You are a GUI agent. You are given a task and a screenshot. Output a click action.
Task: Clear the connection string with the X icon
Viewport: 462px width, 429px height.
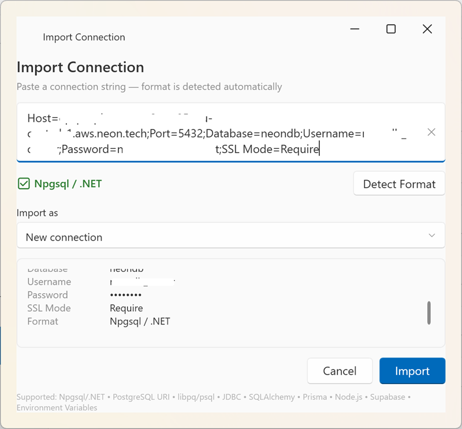coord(431,132)
